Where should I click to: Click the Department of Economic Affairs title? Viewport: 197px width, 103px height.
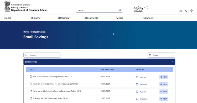tap(29, 10)
